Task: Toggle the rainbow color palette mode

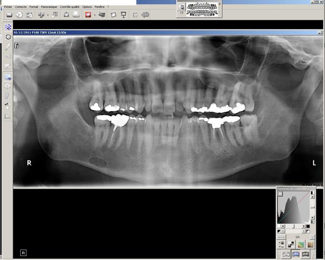Action: click(301, 245)
